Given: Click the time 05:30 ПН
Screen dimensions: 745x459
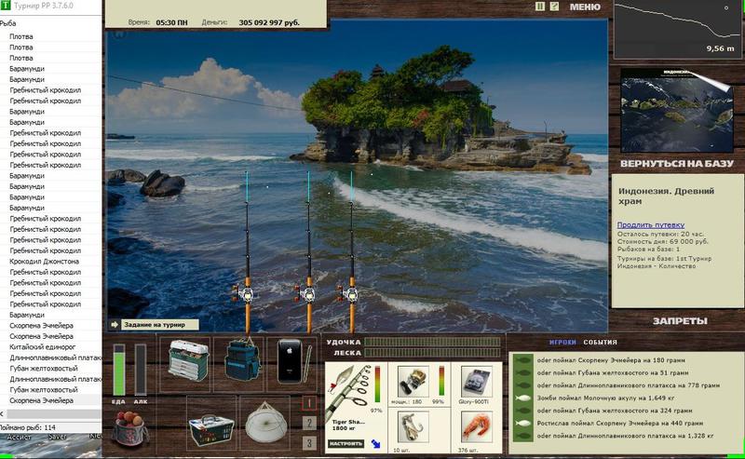Looking at the screenshot, I should (171, 22).
